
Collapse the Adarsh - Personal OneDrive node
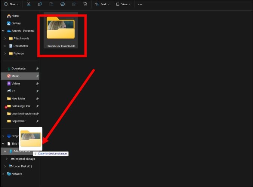(3, 31)
